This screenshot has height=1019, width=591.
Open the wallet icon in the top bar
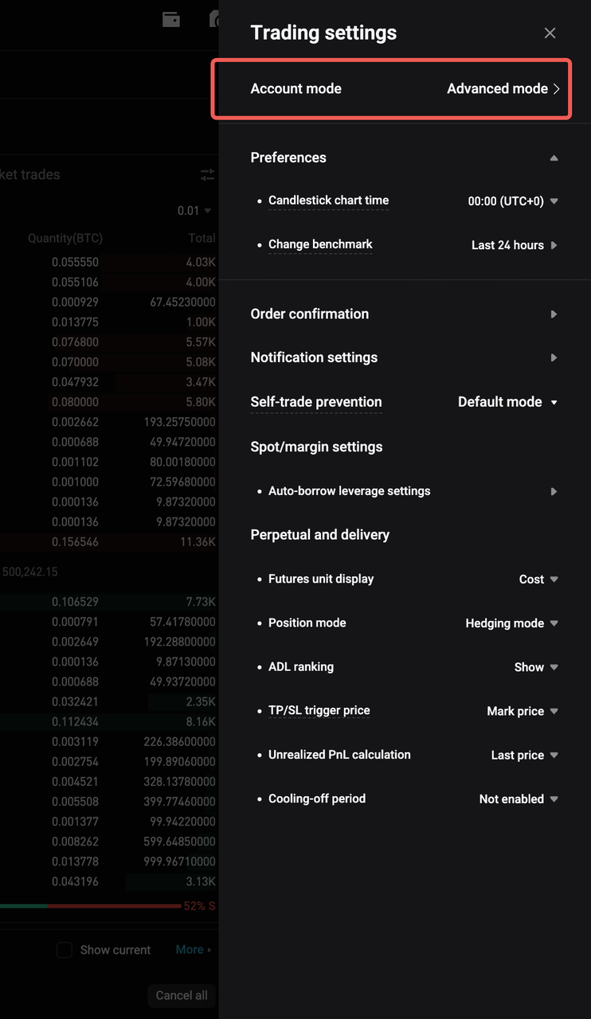[x=170, y=19]
